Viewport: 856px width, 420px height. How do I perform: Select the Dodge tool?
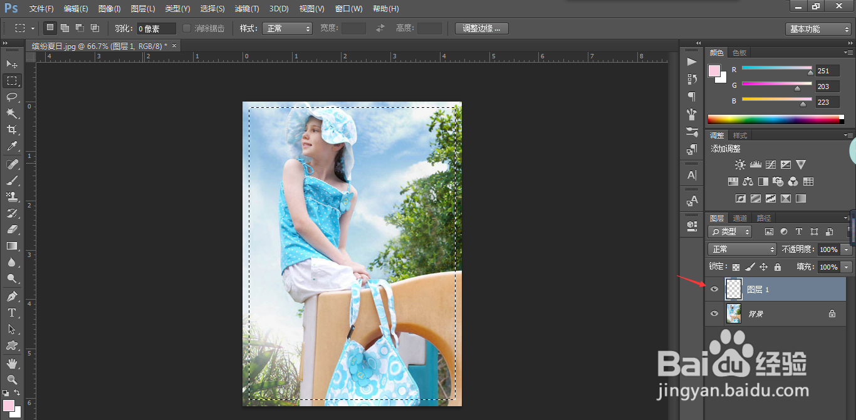tap(11, 278)
